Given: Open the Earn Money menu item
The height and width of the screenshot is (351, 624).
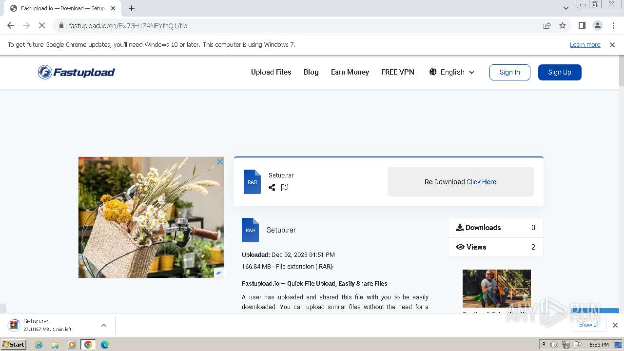Looking at the screenshot, I should tap(350, 72).
